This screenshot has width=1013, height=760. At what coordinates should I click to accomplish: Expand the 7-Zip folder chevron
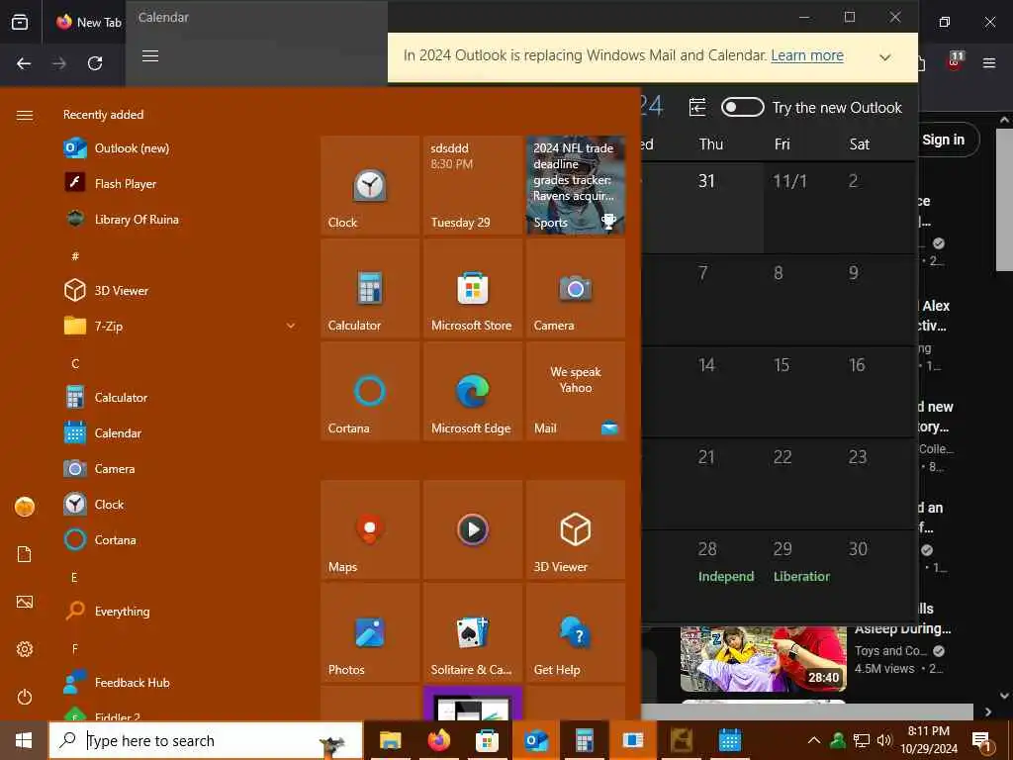(x=291, y=326)
